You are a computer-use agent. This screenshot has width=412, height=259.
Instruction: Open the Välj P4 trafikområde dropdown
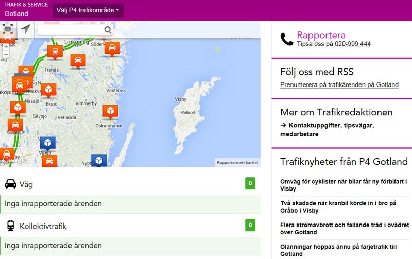[88, 10]
